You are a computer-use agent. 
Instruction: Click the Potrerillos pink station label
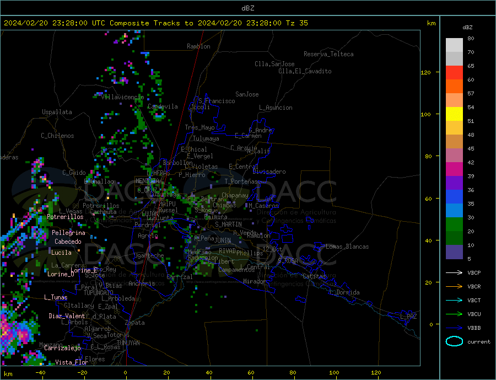65,217
